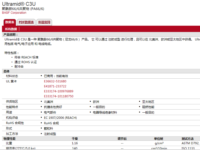
Task: Click the 材料状态 row label
Action: [x=12, y=76]
